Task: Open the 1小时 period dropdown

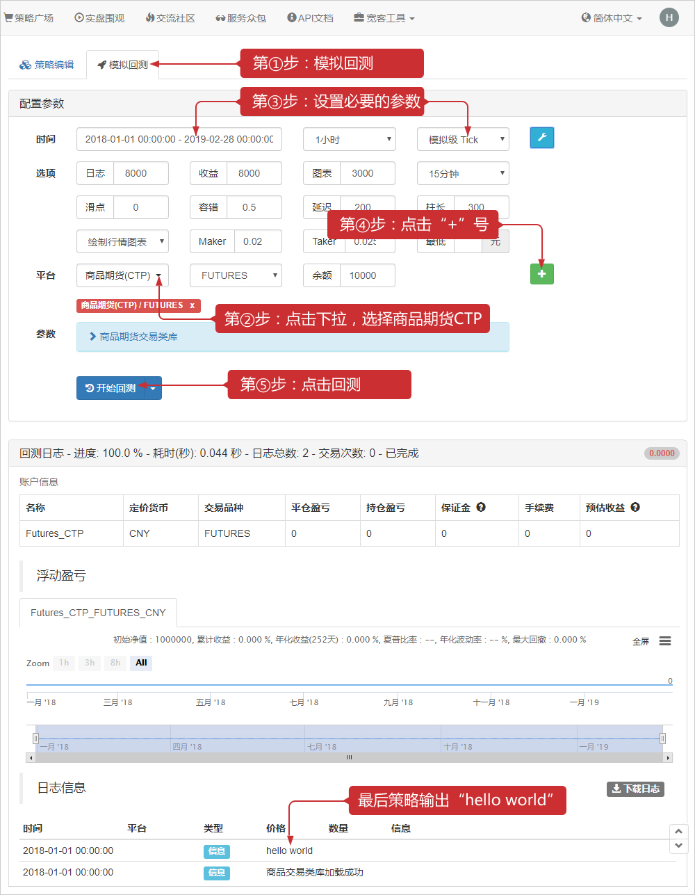Action: click(350, 139)
